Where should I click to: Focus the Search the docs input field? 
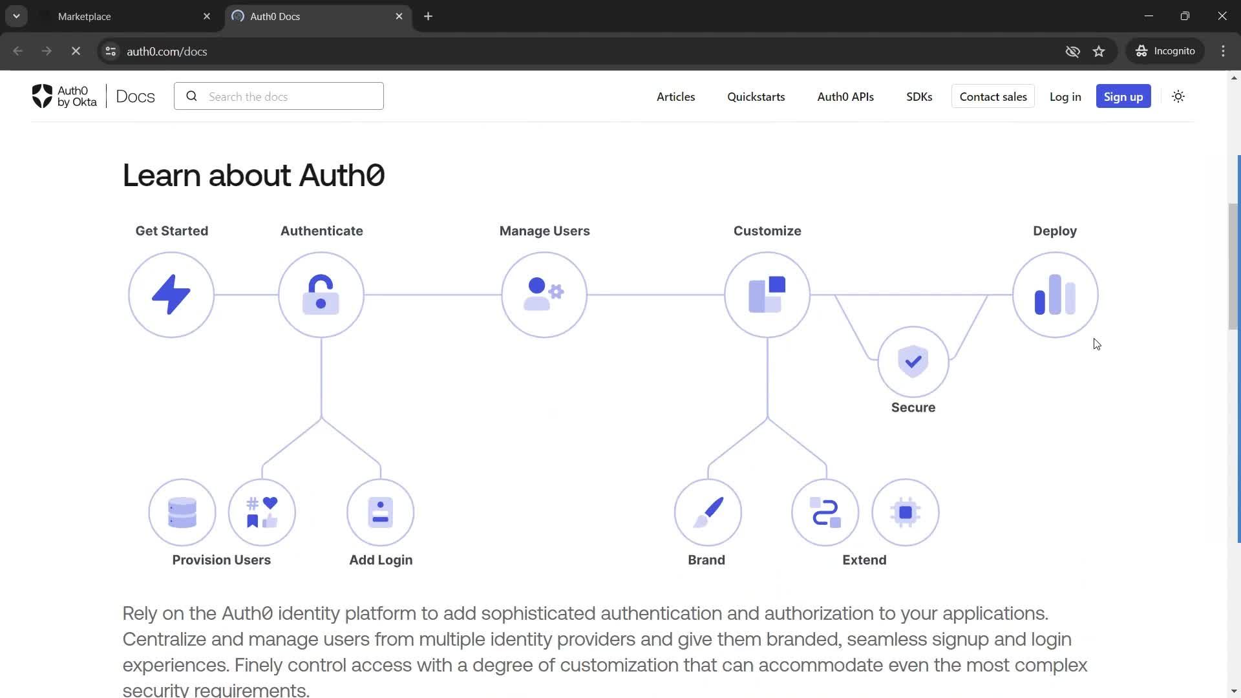[279, 96]
